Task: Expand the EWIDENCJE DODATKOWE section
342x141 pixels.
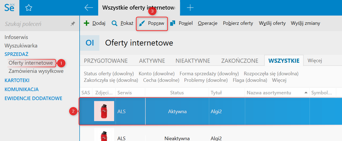Action: coord(33,98)
